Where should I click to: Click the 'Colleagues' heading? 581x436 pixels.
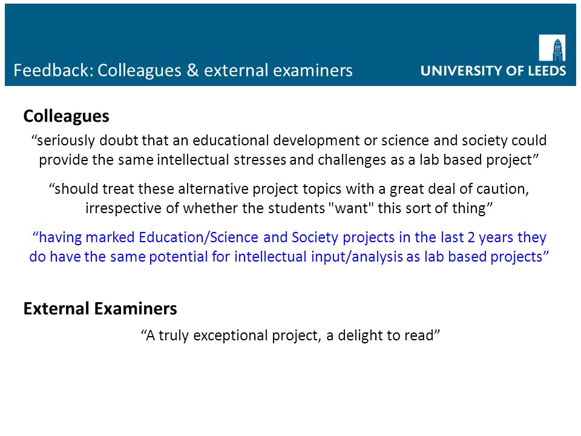[67, 116]
